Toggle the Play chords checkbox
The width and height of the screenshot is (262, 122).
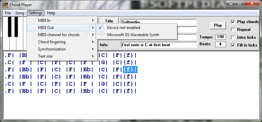(233, 22)
